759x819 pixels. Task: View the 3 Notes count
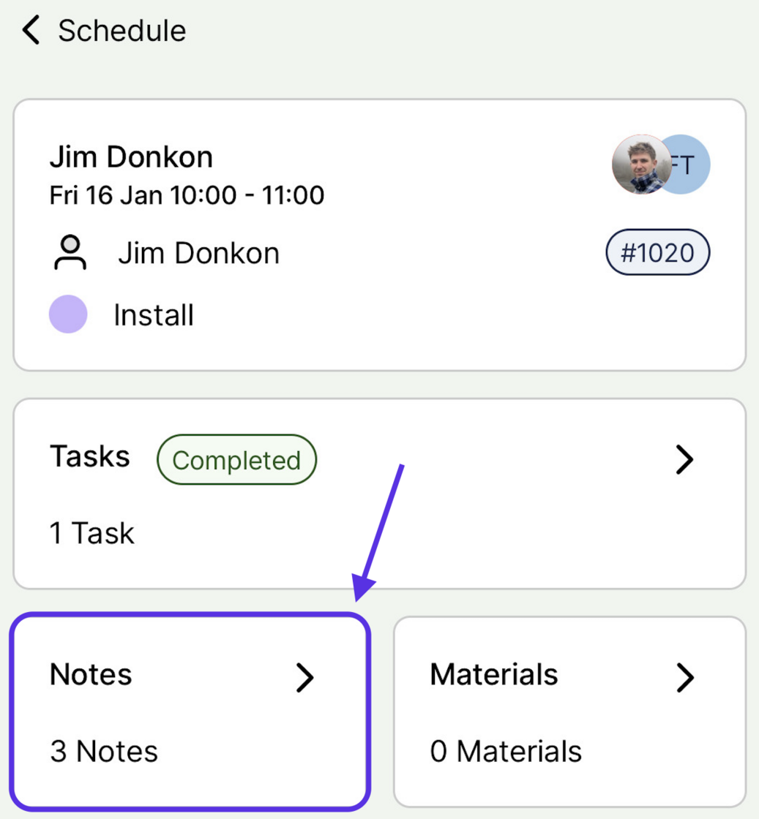[104, 751]
